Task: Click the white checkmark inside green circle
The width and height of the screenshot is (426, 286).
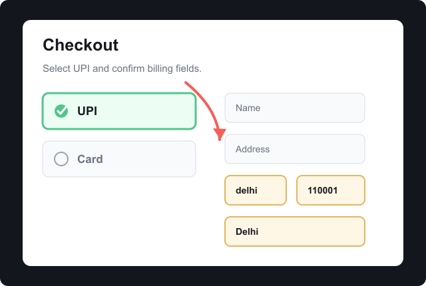Action: (x=62, y=110)
